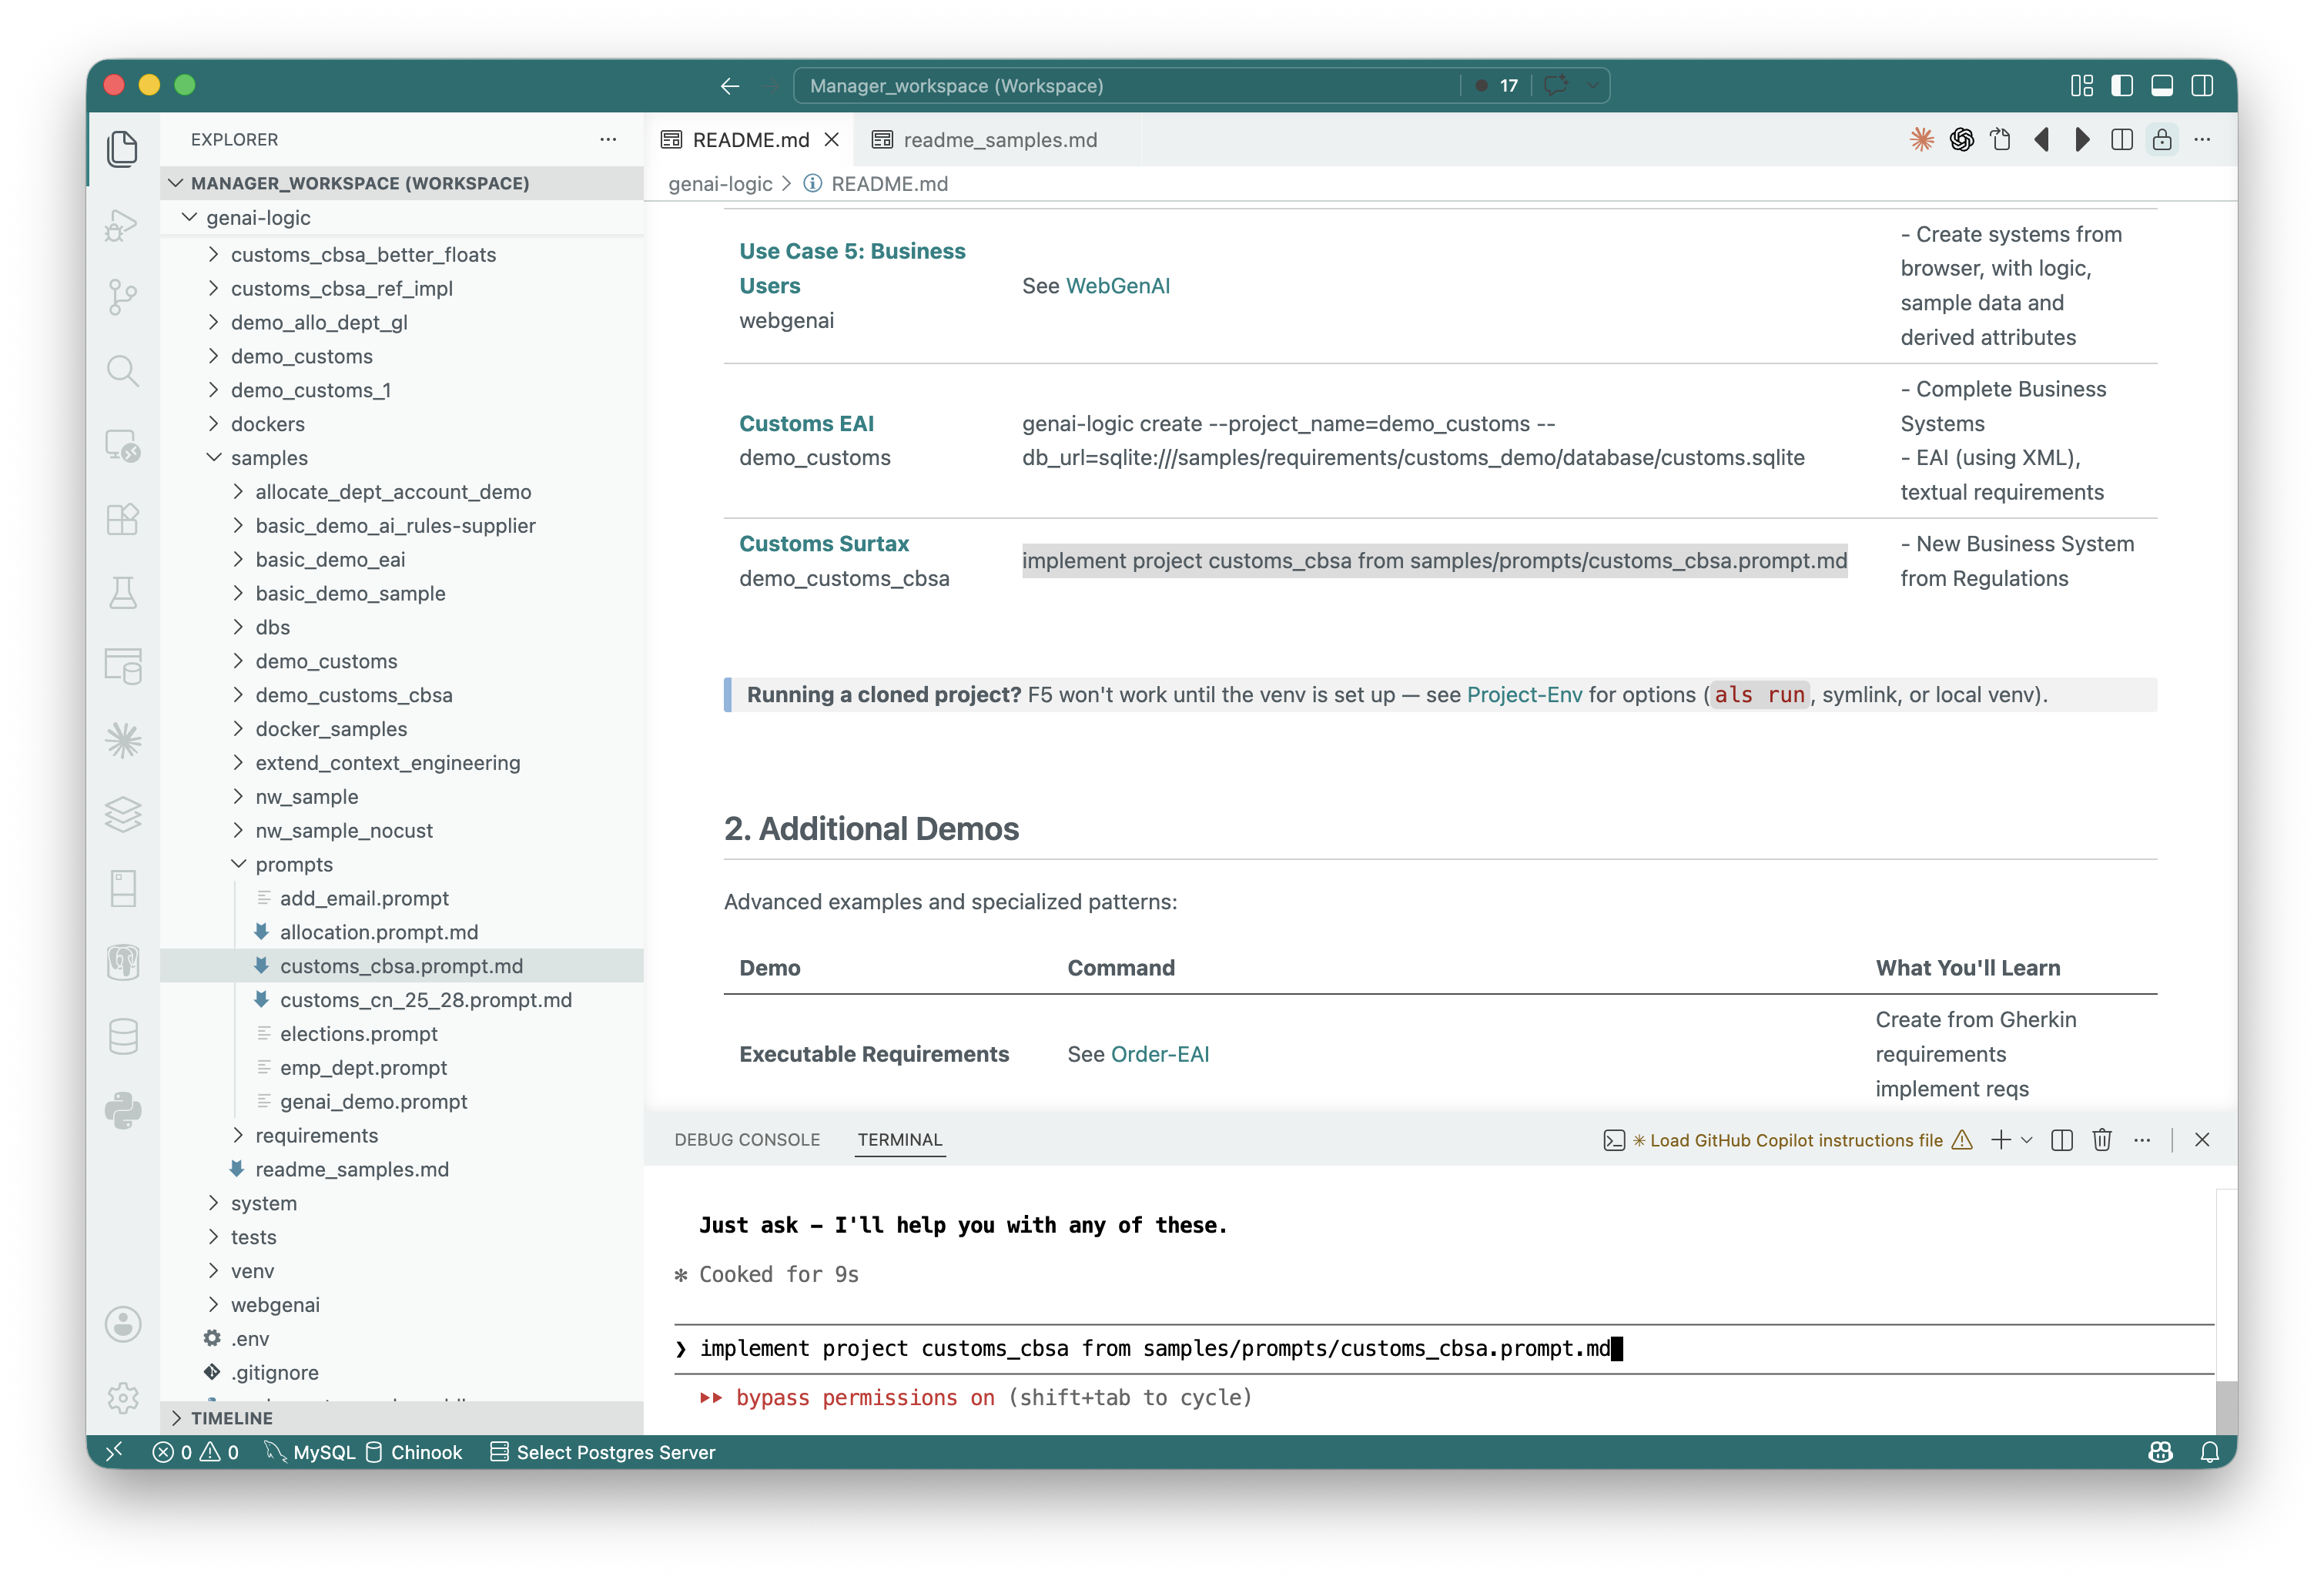Click Select Postgres Server in status bar
2324x1583 pixels.
602,1452
